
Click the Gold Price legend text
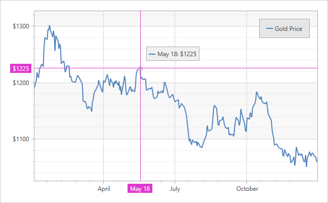[x=289, y=29]
